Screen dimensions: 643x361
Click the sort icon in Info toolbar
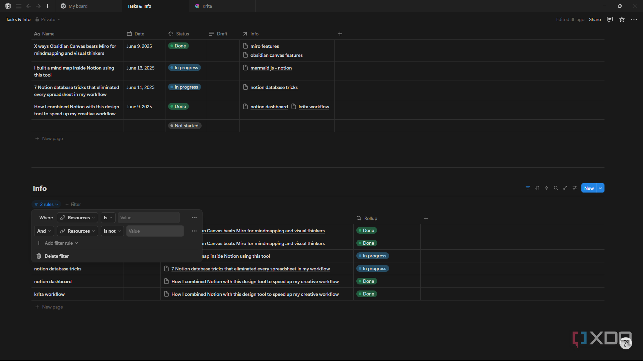(x=537, y=188)
